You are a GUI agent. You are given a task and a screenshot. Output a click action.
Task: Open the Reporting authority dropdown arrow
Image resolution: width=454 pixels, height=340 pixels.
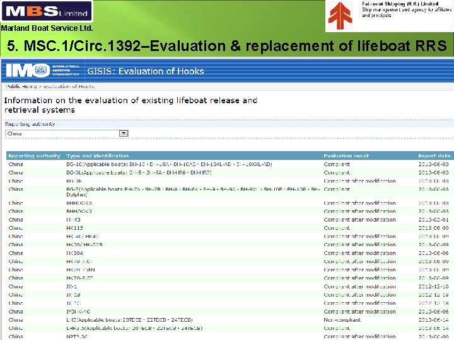pos(124,133)
